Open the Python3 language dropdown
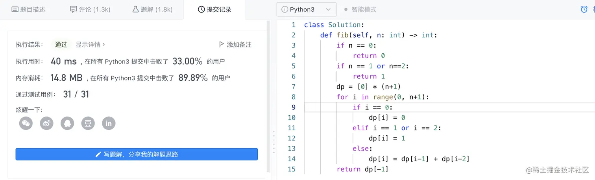Viewport: 595px width, 180px height. click(307, 9)
